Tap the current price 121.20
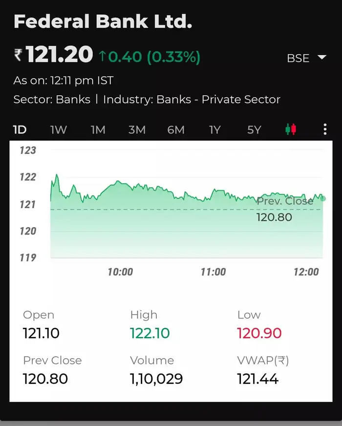 [x=59, y=55]
